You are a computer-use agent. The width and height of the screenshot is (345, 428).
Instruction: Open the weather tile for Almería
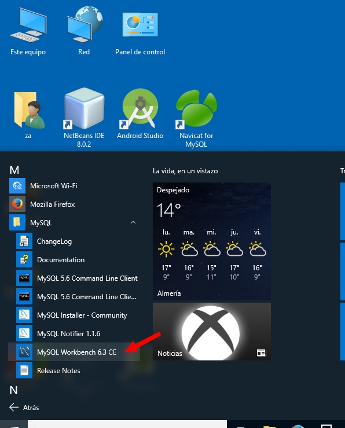(x=212, y=241)
